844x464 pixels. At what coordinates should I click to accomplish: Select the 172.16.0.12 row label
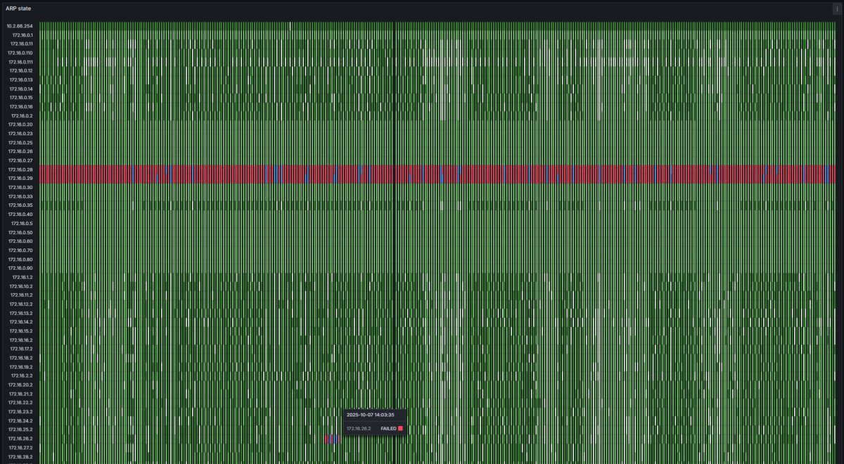point(21,70)
